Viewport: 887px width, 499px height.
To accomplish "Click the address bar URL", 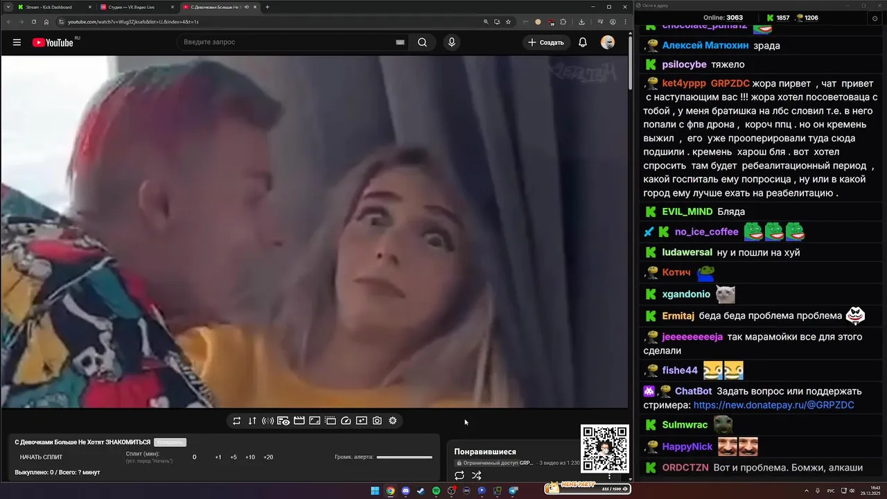I will click(x=133, y=21).
